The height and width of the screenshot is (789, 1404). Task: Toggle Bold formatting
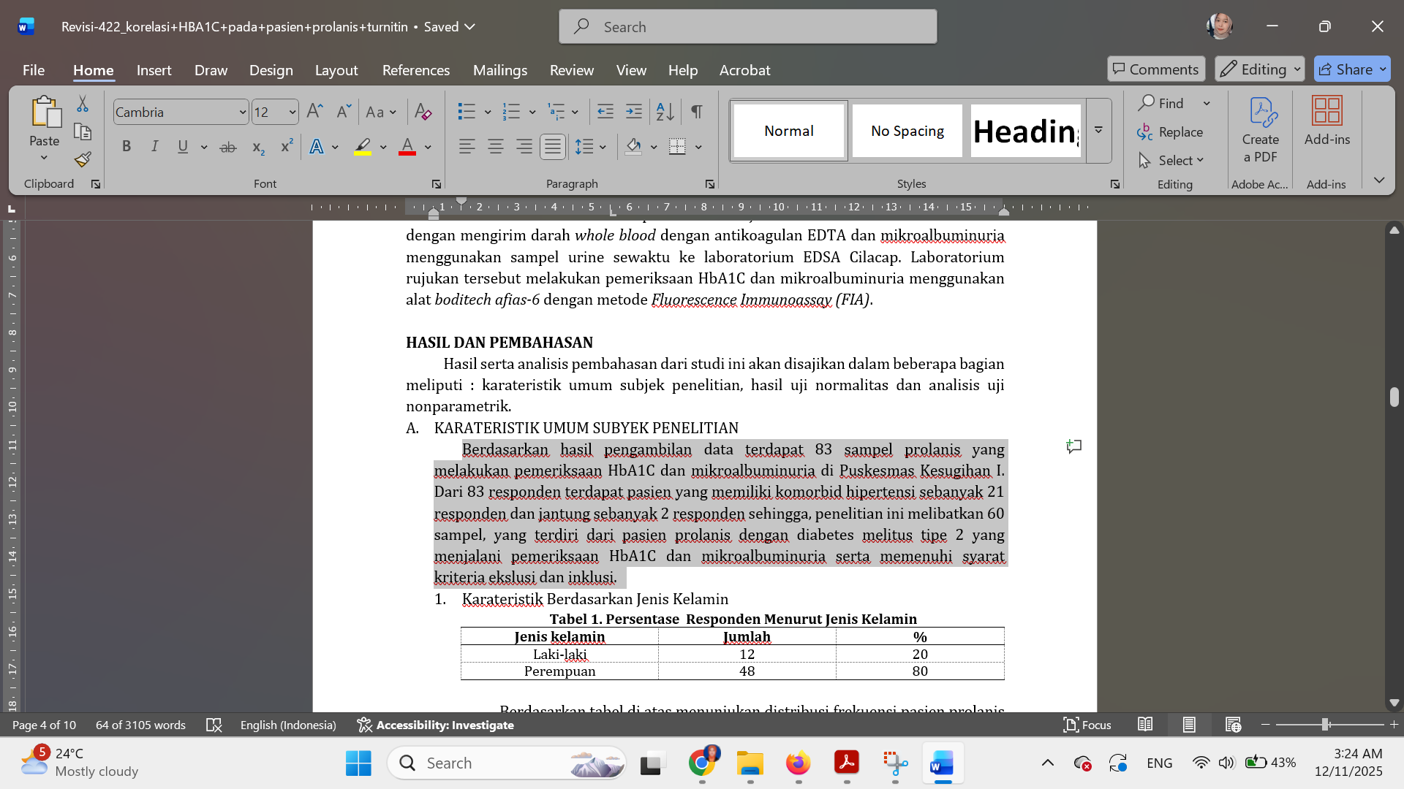[x=127, y=147]
